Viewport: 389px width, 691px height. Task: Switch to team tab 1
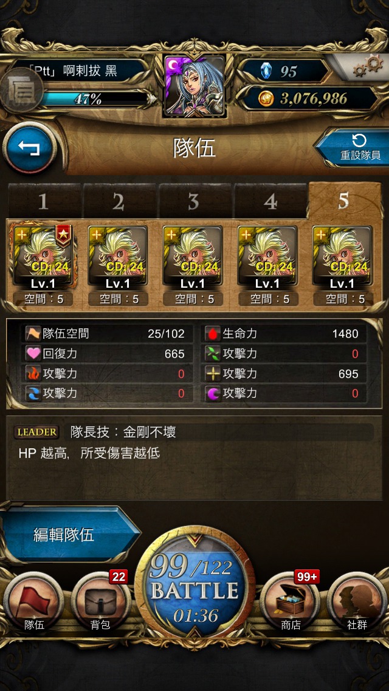click(44, 201)
